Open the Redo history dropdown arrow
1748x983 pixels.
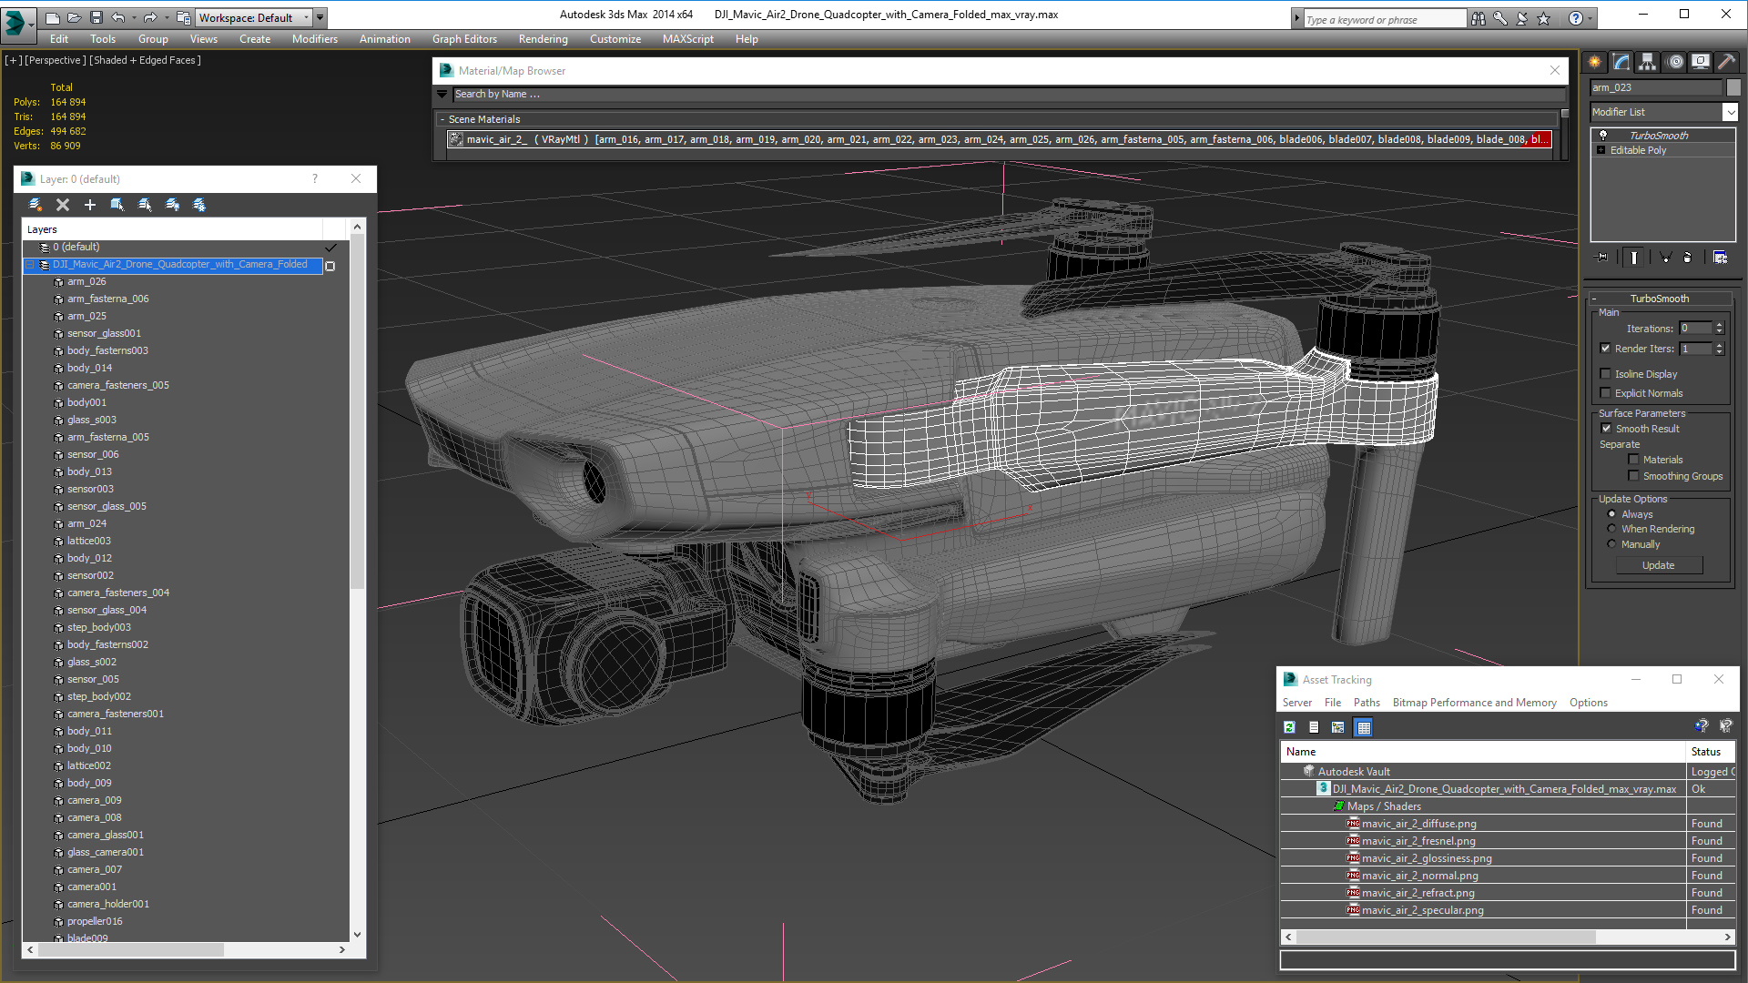[166, 17]
